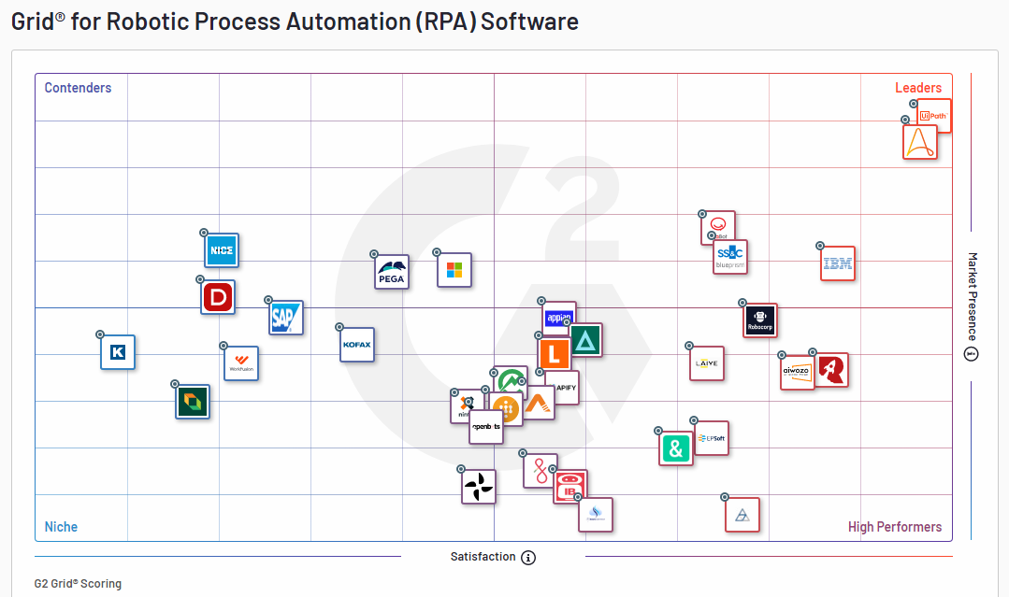Click the orange outlined A logo below UiPath
Screen dimensions: 1009x597
tap(919, 142)
